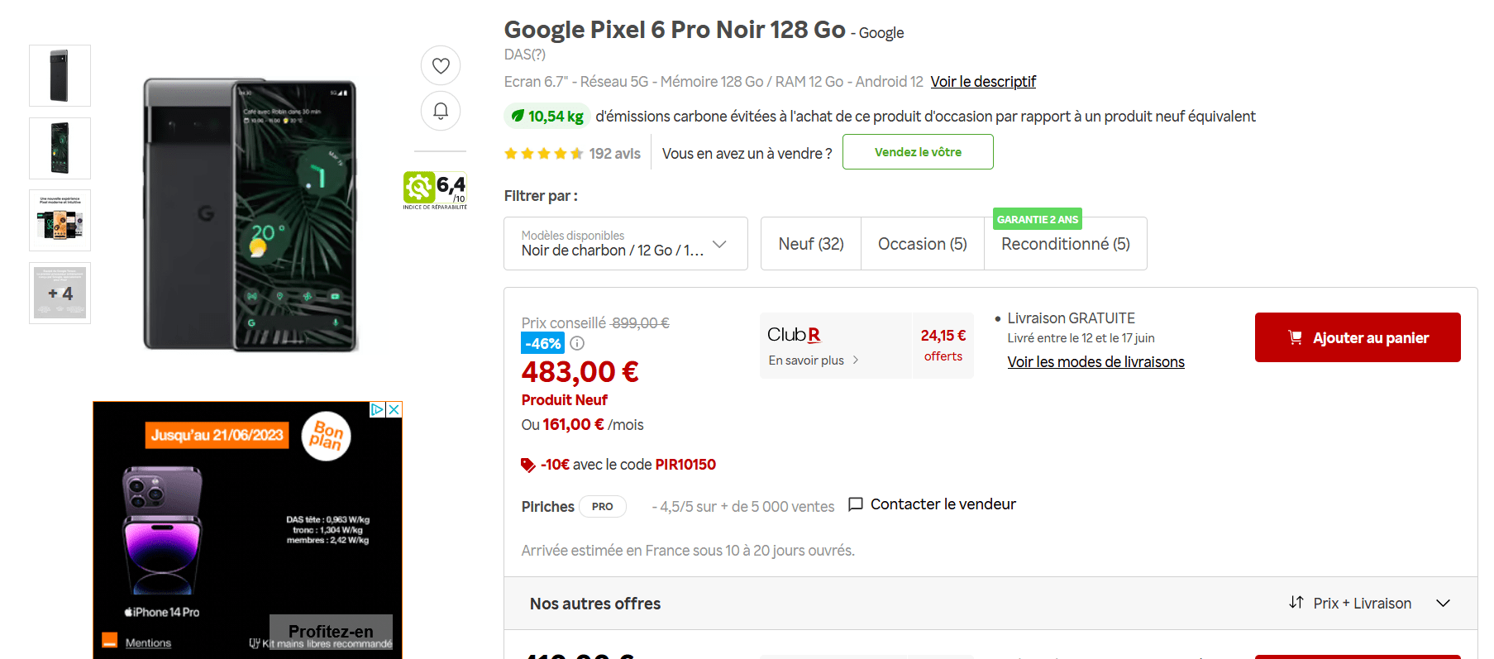Open the Modèles disponibles dropdown
1494x659 pixels.
[625, 244]
